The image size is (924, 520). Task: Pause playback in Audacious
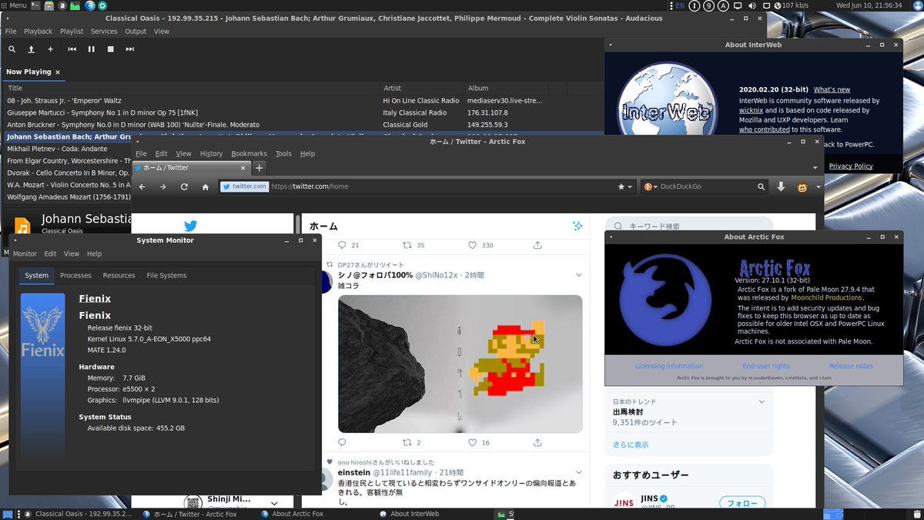point(91,49)
